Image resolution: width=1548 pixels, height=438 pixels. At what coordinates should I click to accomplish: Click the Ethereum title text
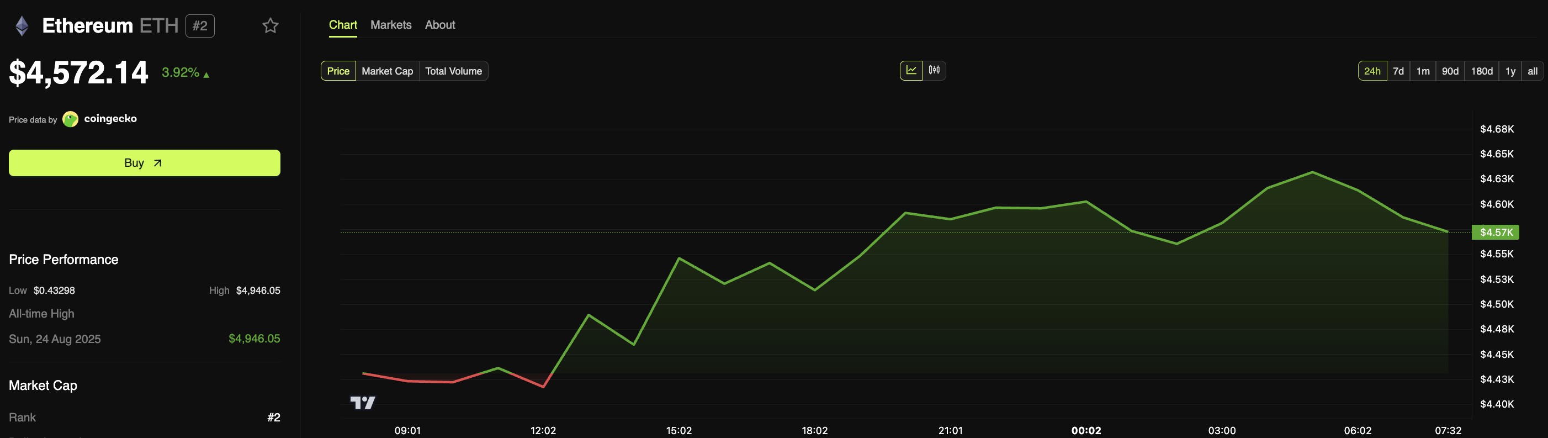coord(88,26)
